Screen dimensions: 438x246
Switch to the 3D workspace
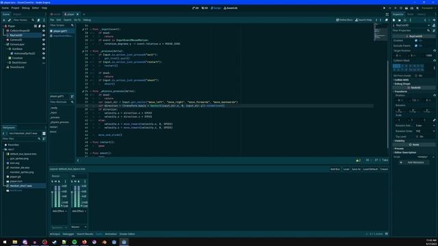(205, 8)
